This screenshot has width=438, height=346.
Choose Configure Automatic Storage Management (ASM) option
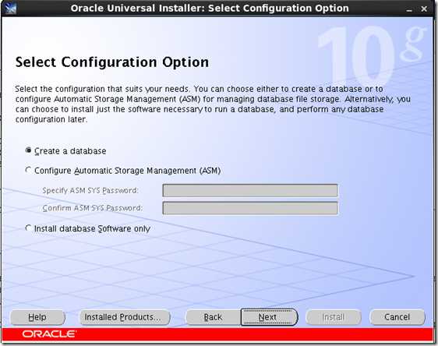pyautogui.click(x=28, y=170)
